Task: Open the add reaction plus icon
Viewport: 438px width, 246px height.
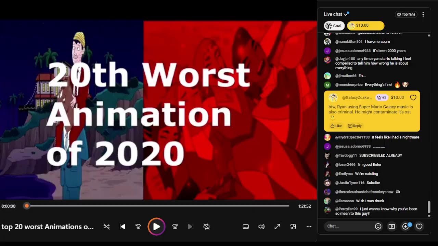Action: point(406,226)
